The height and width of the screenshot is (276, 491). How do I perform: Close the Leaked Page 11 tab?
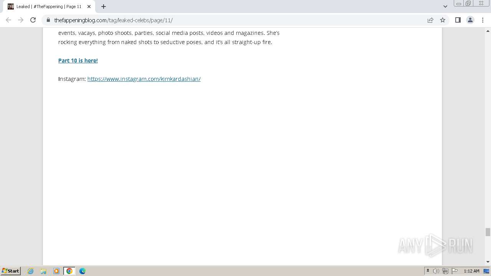(x=89, y=7)
